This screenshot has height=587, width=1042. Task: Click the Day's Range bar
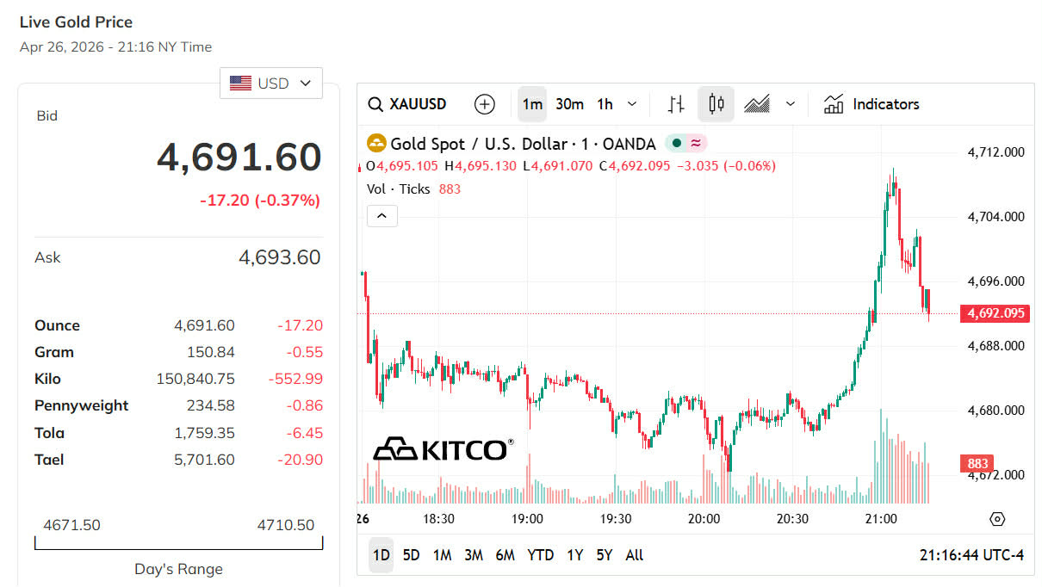179,543
